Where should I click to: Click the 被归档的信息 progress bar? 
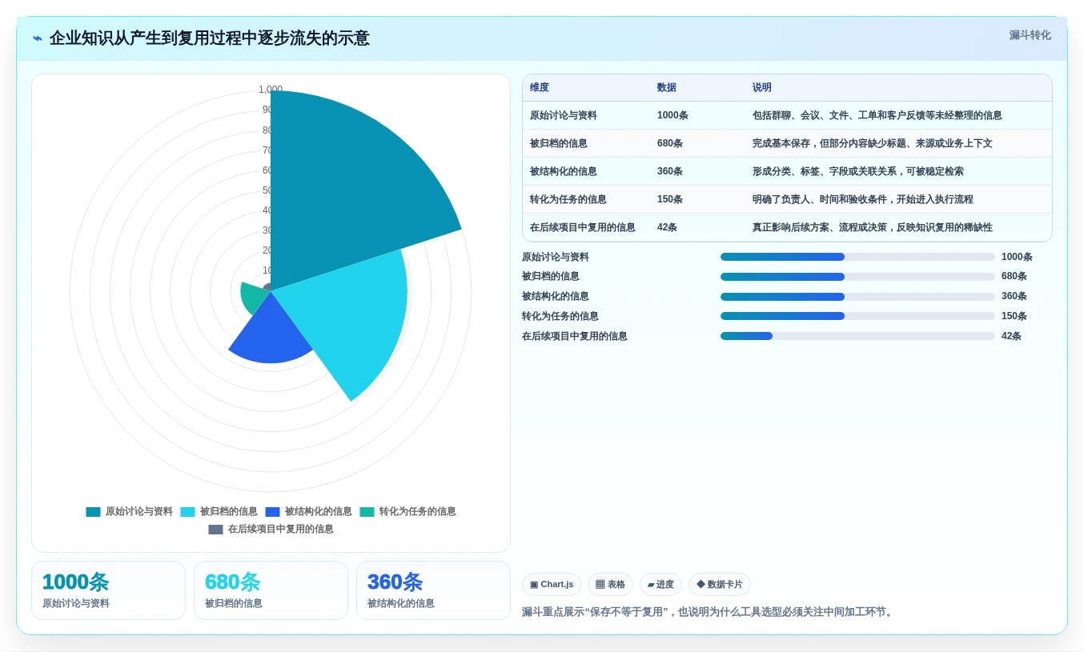click(x=857, y=277)
